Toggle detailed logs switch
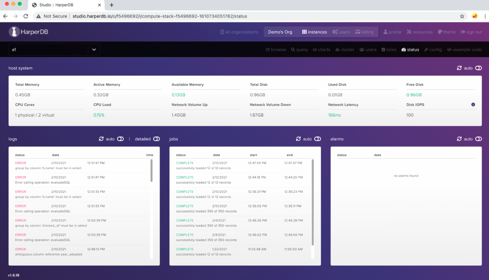Viewport: 489px width, 280px height. 156,139
